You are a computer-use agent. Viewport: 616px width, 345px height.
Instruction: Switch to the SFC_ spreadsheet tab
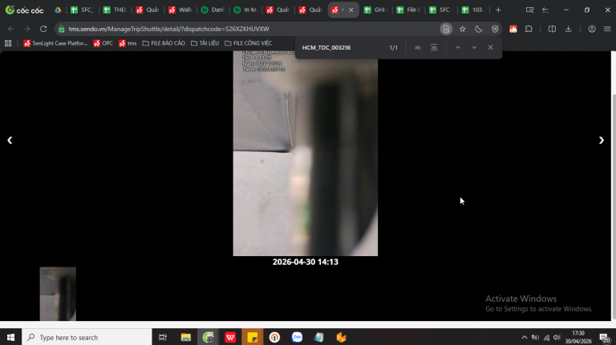tap(82, 10)
